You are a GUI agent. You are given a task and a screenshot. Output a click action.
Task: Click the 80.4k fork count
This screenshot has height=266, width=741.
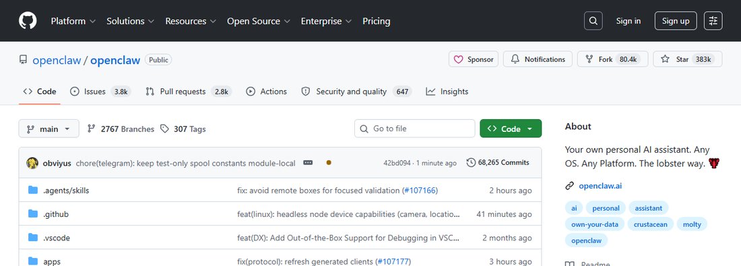[628, 59]
